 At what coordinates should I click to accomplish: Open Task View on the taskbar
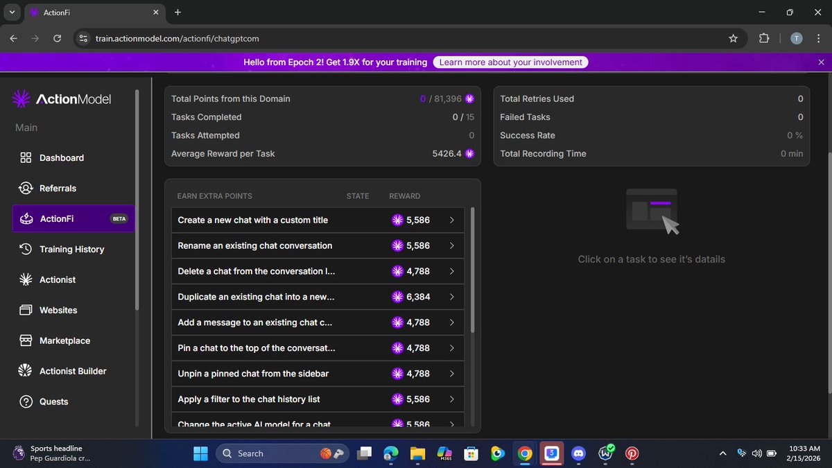pyautogui.click(x=364, y=453)
